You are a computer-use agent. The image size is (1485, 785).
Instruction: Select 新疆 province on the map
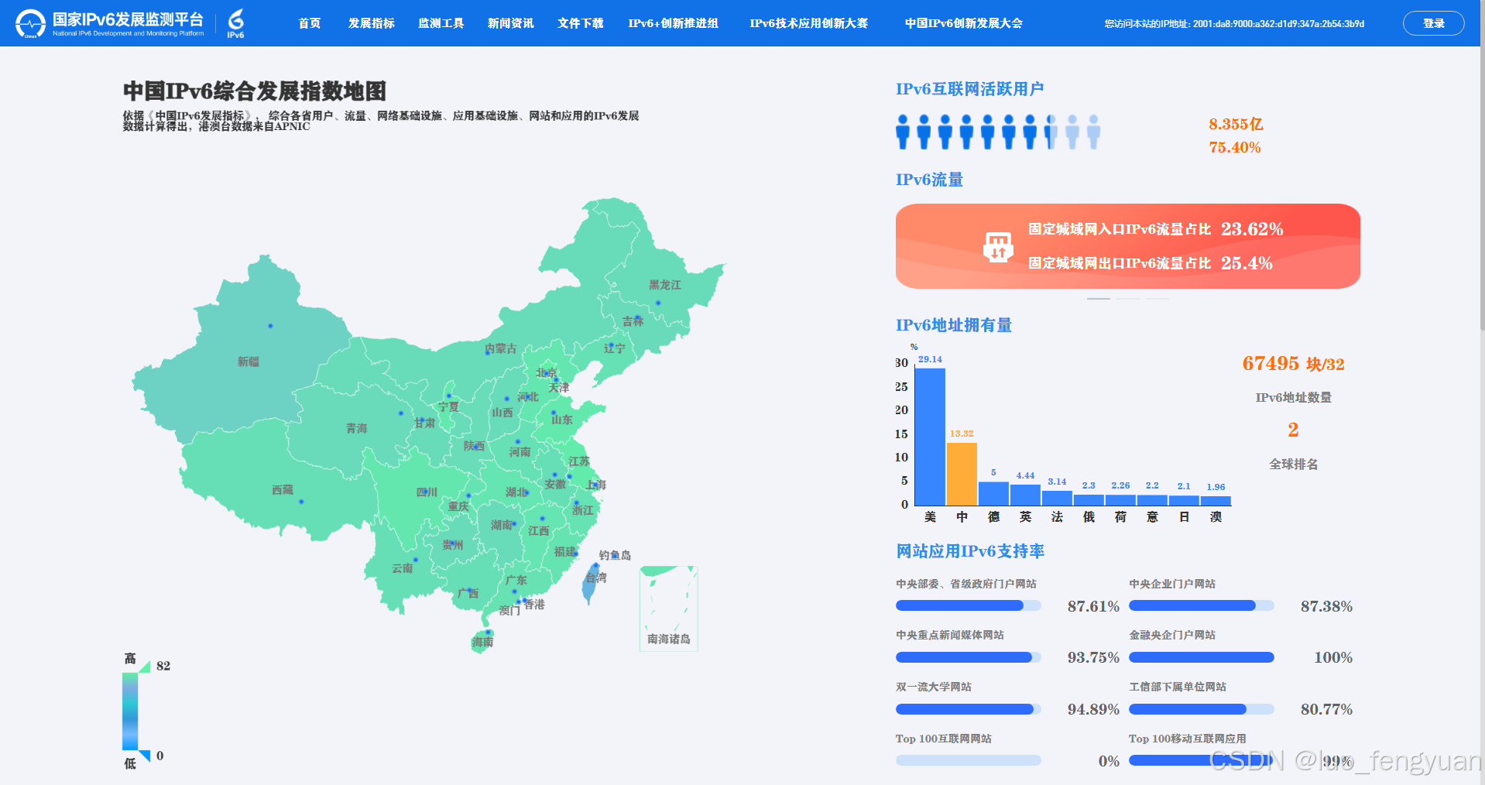(x=249, y=362)
